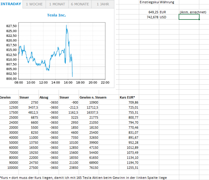This screenshot has width=209, height=180.
Task: Click the Kurs EUR* header cell
Action: point(127,97)
